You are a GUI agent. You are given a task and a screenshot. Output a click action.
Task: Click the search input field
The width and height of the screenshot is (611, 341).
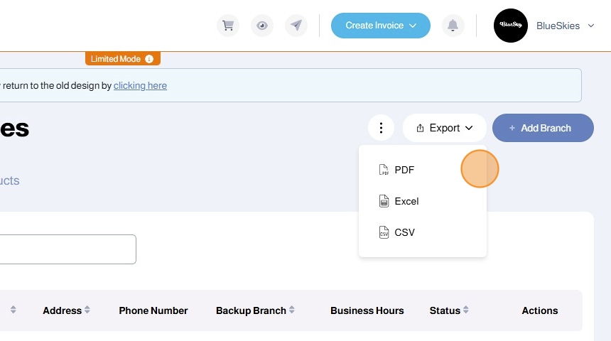[67, 249]
